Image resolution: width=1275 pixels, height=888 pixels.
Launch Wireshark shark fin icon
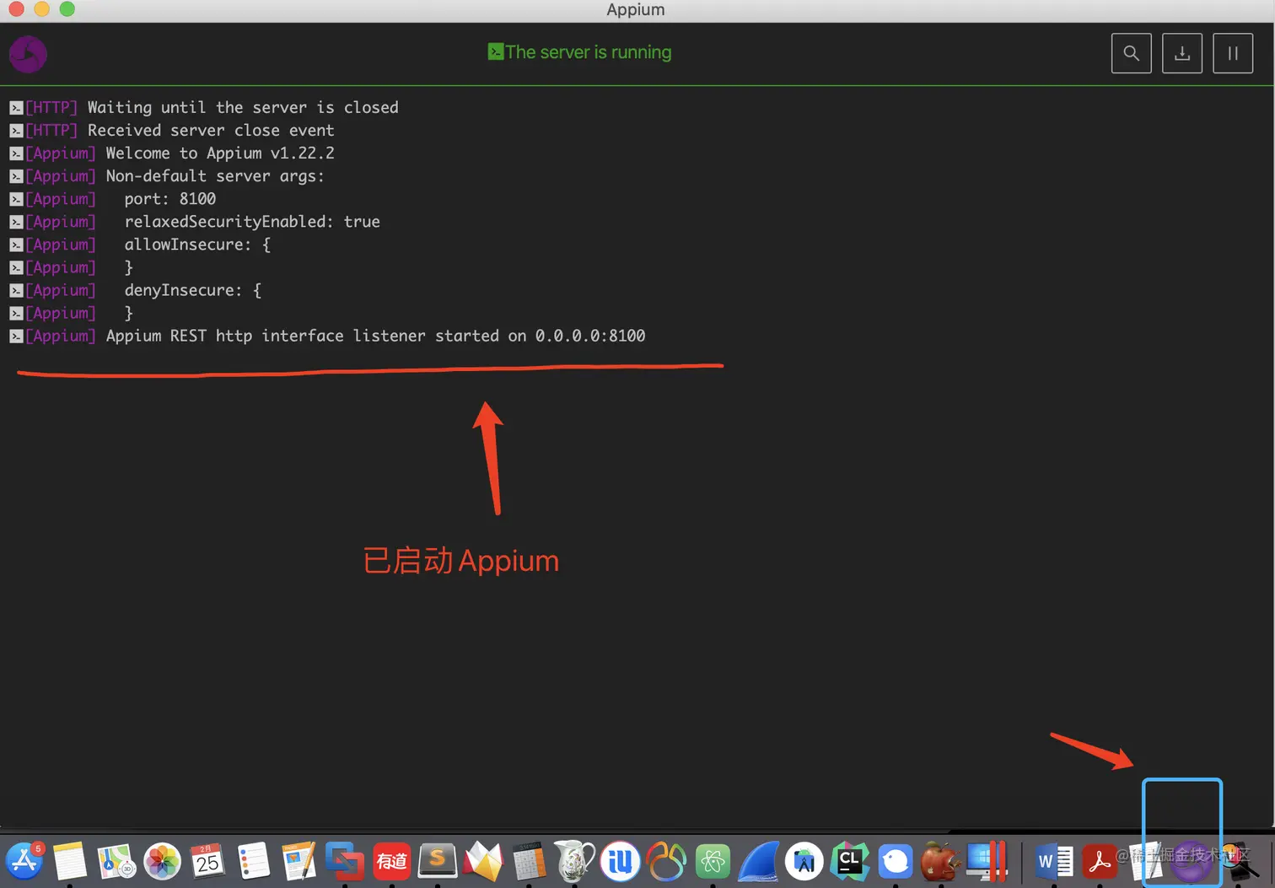point(758,861)
